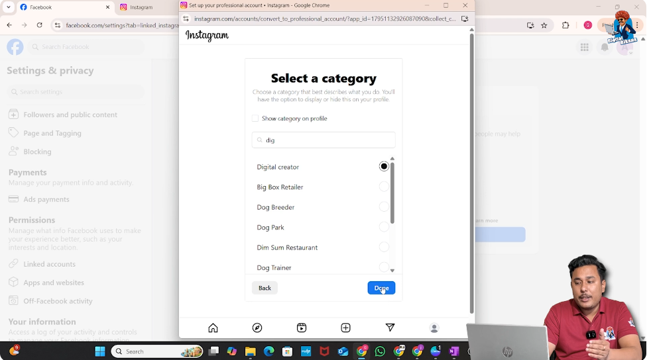Image resolution: width=649 pixels, height=360 pixels.
Task: Open the Chrome tab search dropdown arrow
Action: click(8, 7)
